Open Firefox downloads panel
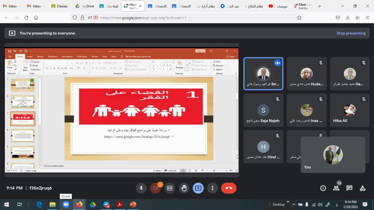Screen dimensions: 374x210 [348, 18]
